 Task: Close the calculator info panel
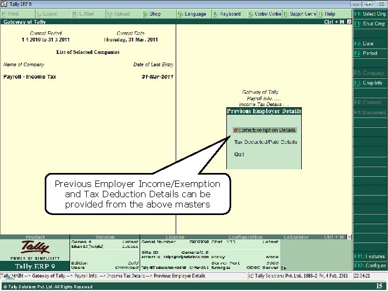click(x=349, y=237)
